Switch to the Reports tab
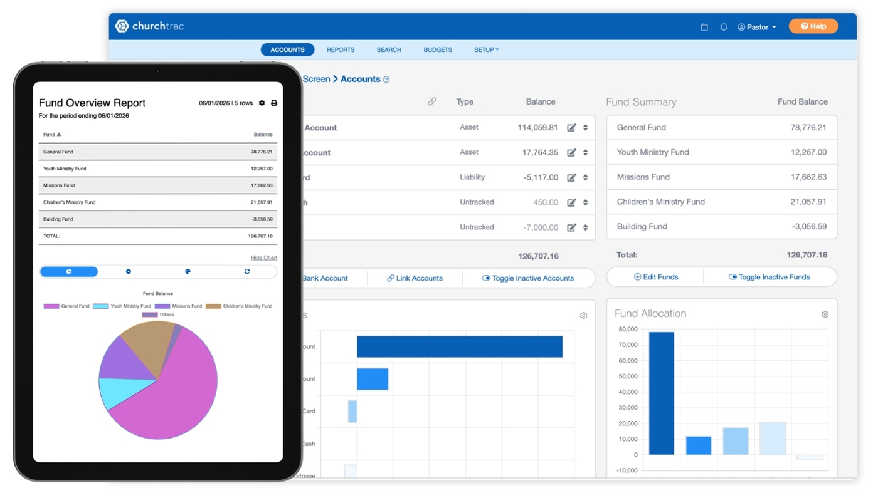Viewport: 878px width, 493px height. click(x=341, y=49)
